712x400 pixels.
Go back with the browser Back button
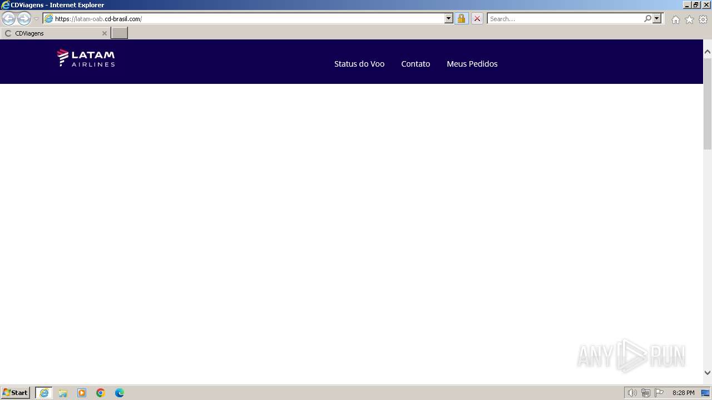coord(8,19)
